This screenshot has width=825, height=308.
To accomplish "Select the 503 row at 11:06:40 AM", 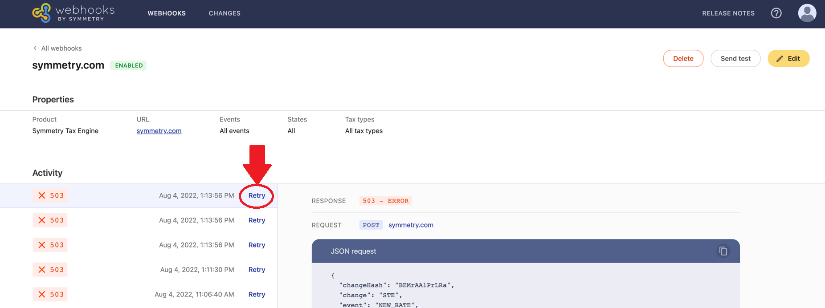I will tap(139, 294).
